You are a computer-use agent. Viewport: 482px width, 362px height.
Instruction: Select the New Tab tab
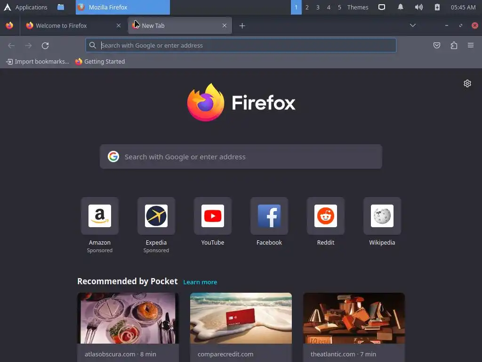pos(180,25)
